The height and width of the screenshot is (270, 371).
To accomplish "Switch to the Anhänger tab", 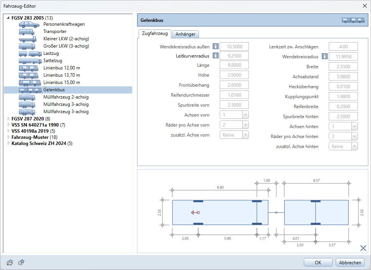I will click(x=185, y=34).
